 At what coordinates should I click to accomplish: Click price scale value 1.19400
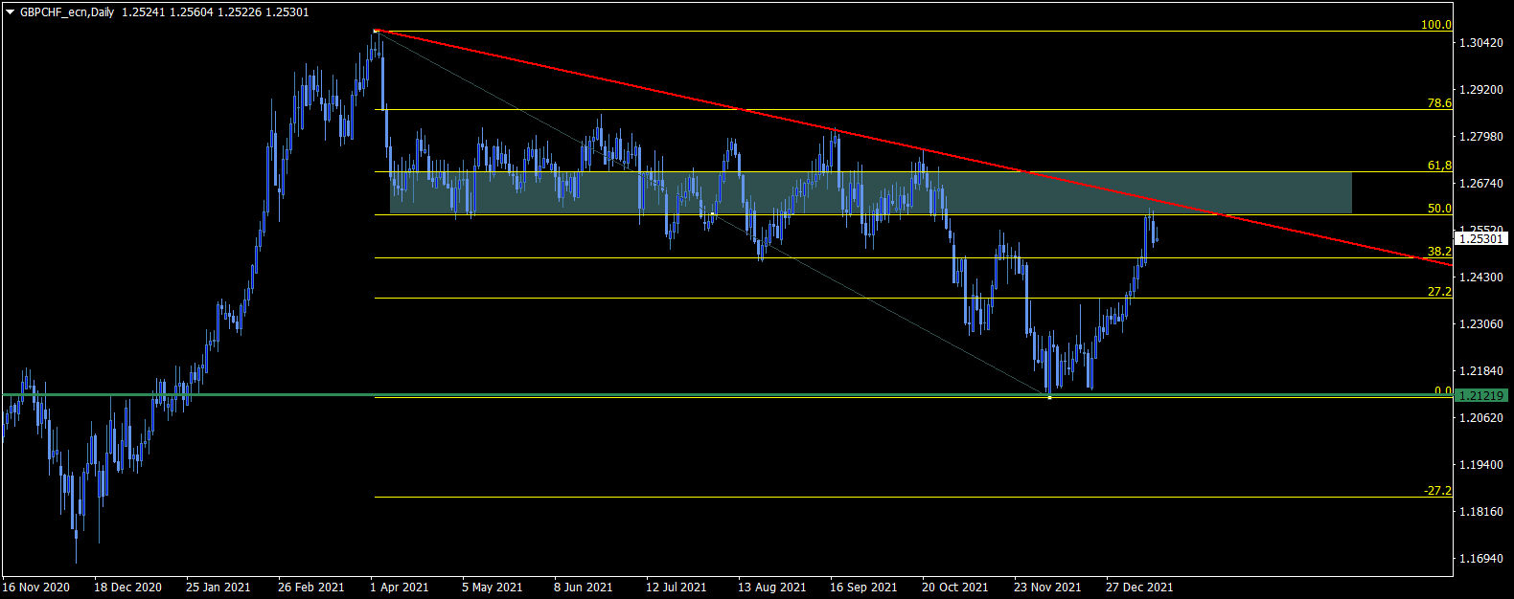click(1480, 465)
